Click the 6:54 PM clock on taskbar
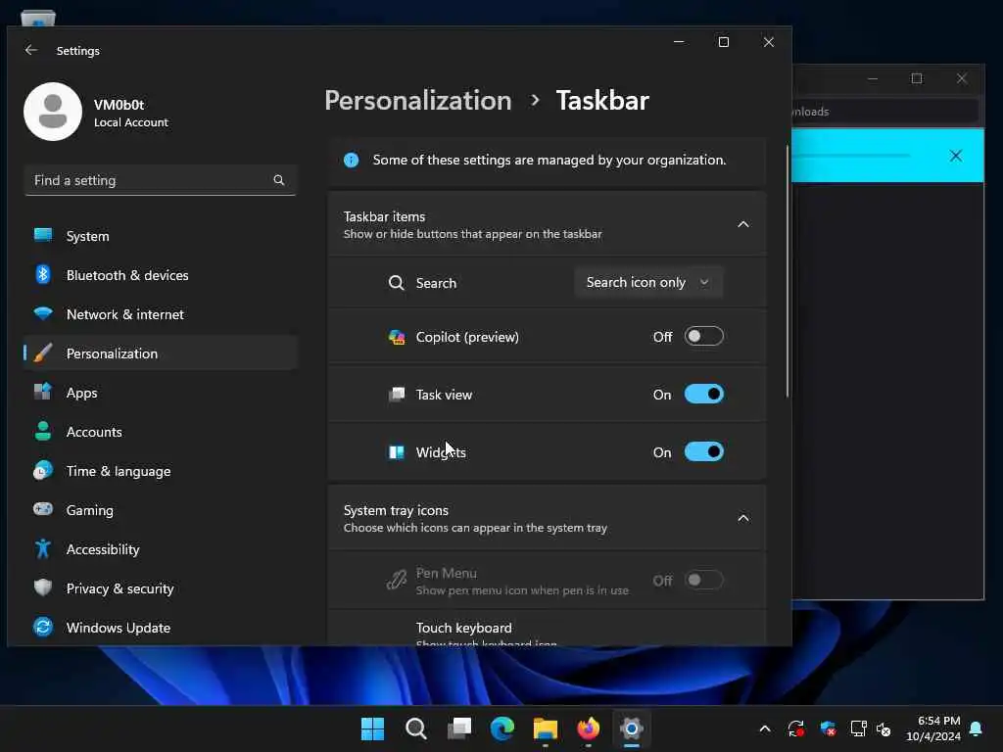Viewport: 1003px width, 752px height. coord(938,721)
